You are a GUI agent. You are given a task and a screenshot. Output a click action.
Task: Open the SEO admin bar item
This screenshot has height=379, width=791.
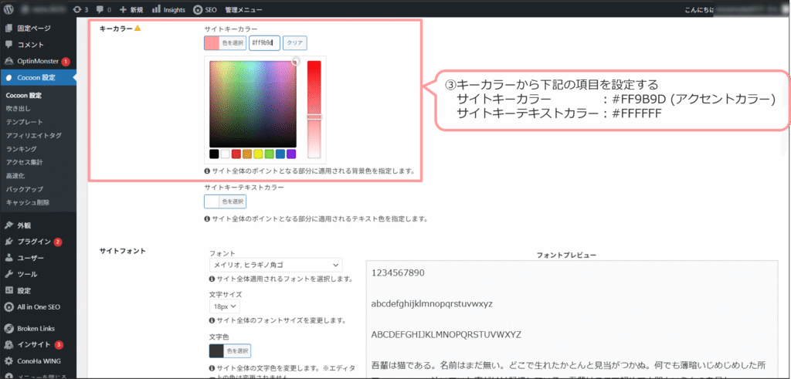point(205,10)
